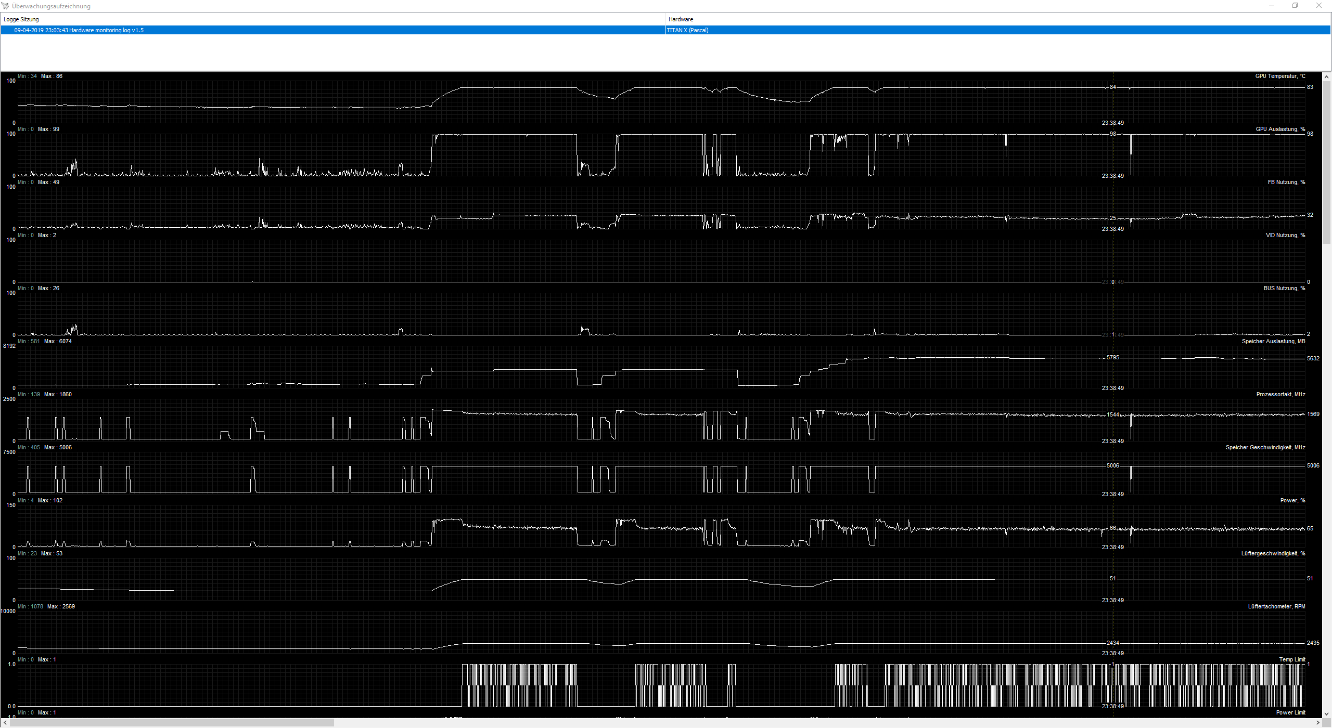Click the TITAN X (Pascal) hardware cell
The height and width of the screenshot is (728, 1332).
[688, 30]
